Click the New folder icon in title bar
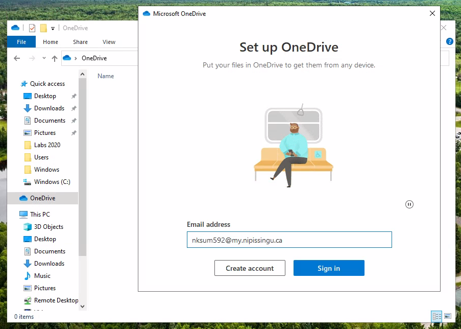 click(x=43, y=28)
